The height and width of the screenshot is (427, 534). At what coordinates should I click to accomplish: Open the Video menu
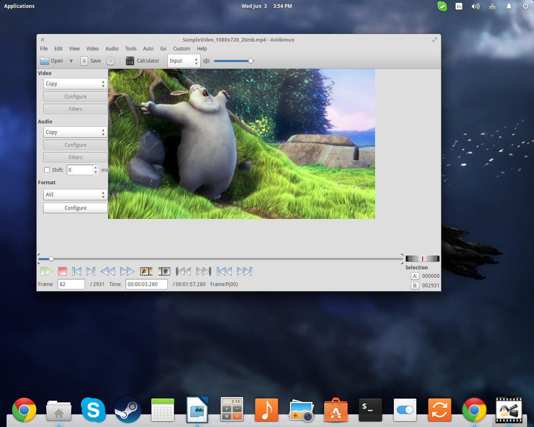93,49
